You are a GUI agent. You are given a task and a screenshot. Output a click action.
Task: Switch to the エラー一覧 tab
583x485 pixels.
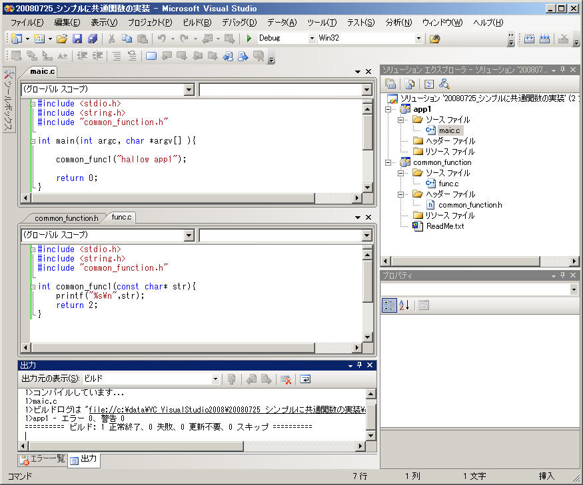coord(42,459)
